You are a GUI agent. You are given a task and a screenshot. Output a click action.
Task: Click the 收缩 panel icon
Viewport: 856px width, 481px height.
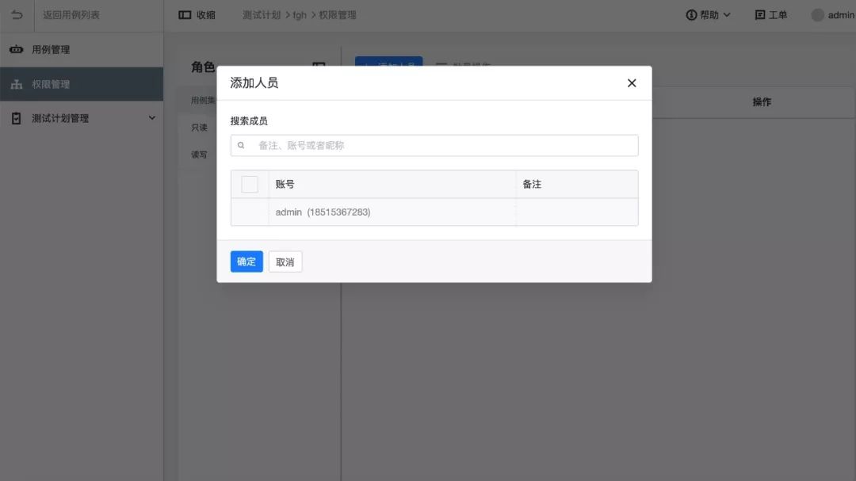point(185,15)
